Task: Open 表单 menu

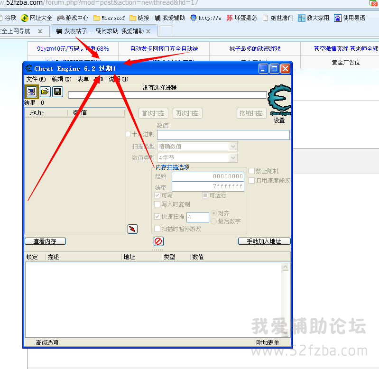Action: pyautogui.click(x=83, y=79)
